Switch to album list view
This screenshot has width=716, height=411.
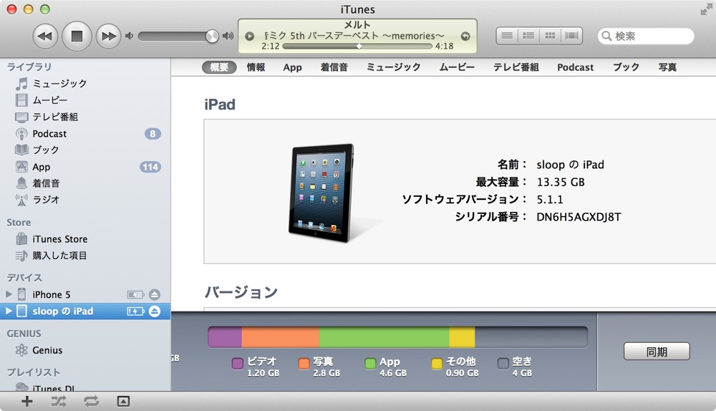[528, 36]
